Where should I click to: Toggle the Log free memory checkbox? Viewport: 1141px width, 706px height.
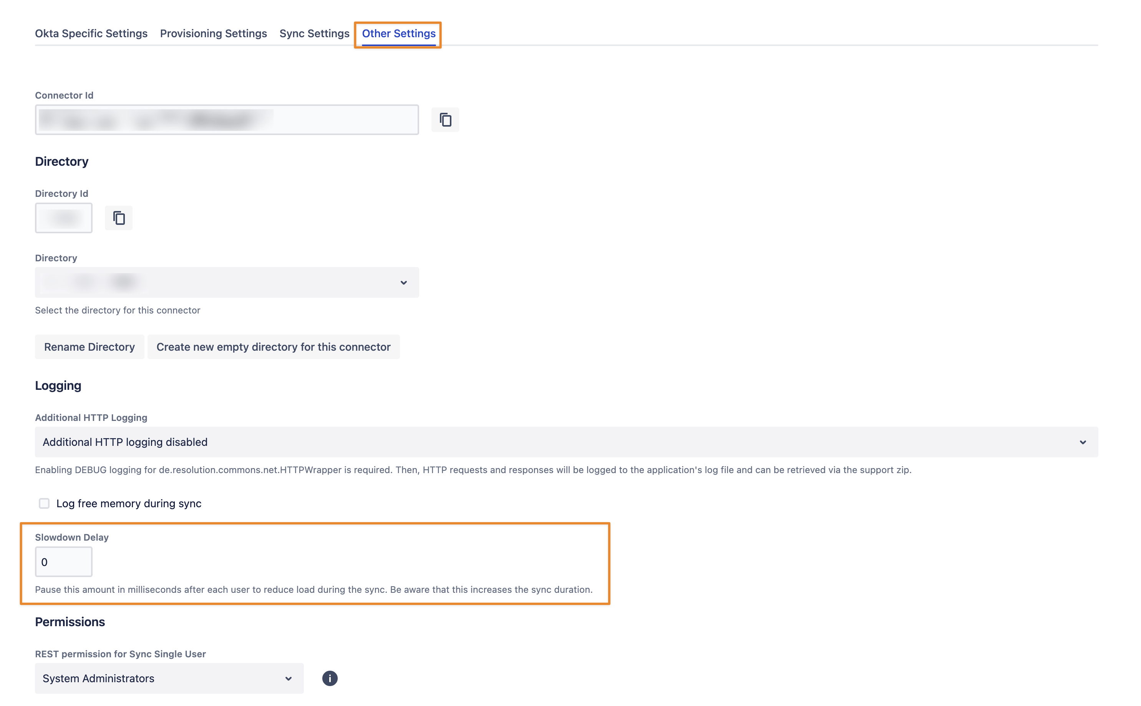[x=45, y=502]
